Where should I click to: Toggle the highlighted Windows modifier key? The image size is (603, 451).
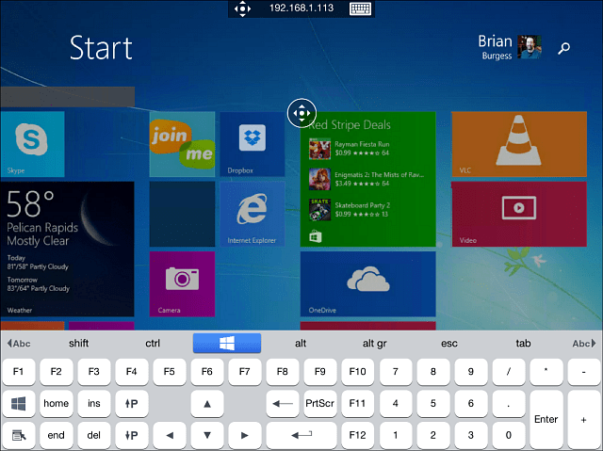[x=227, y=343]
